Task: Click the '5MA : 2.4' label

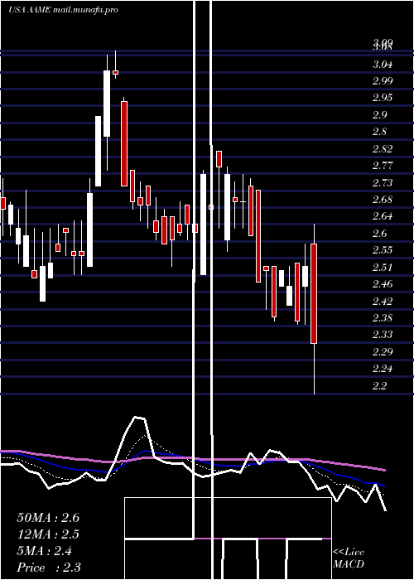Action: [x=45, y=551]
